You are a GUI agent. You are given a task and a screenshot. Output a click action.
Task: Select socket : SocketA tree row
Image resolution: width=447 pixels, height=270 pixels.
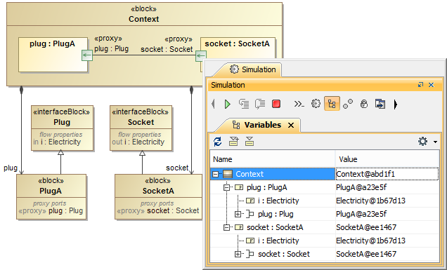(325, 227)
